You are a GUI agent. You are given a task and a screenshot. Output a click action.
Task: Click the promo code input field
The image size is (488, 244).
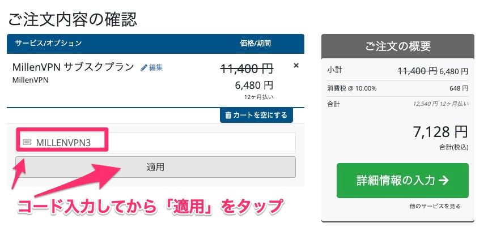coord(156,143)
